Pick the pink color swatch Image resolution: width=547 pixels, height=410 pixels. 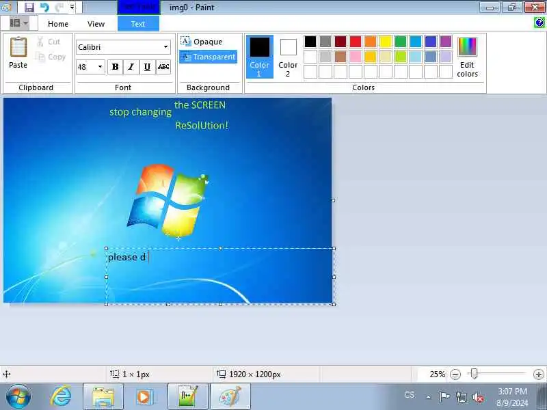point(356,57)
